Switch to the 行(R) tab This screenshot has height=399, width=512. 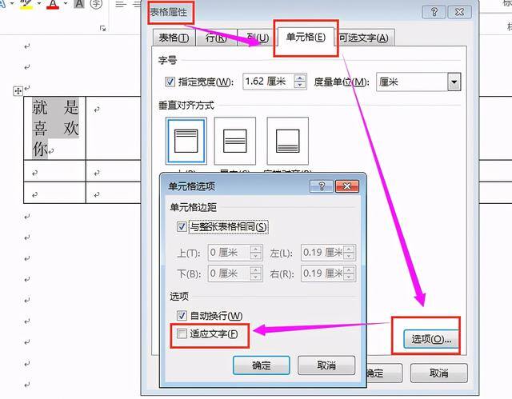[216, 38]
